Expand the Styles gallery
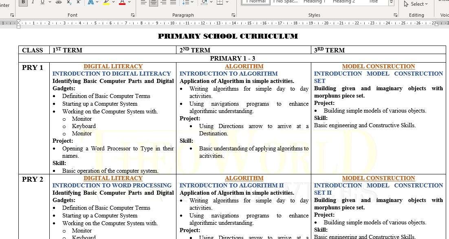The image size is (449, 239). tap(391, 2)
